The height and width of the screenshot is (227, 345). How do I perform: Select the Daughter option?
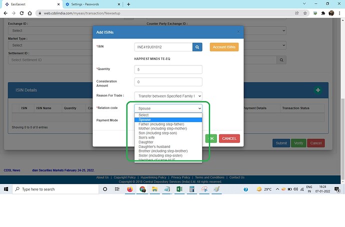pyautogui.click(x=168, y=142)
